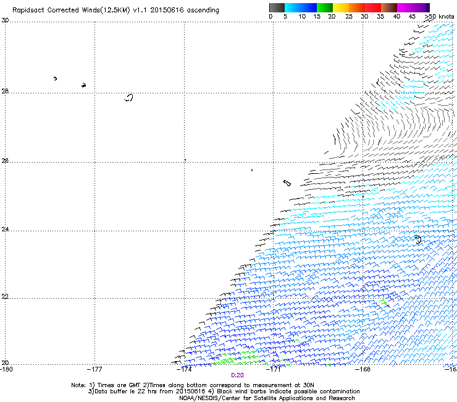The height and width of the screenshot is (402, 457).
Task: Click the yellow 20-25 knots color swatch
Action: tap(341, 7)
